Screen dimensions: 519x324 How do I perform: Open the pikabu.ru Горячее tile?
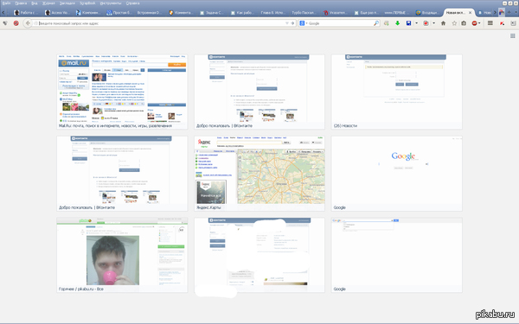pyautogui.click(x=122, y=255)
